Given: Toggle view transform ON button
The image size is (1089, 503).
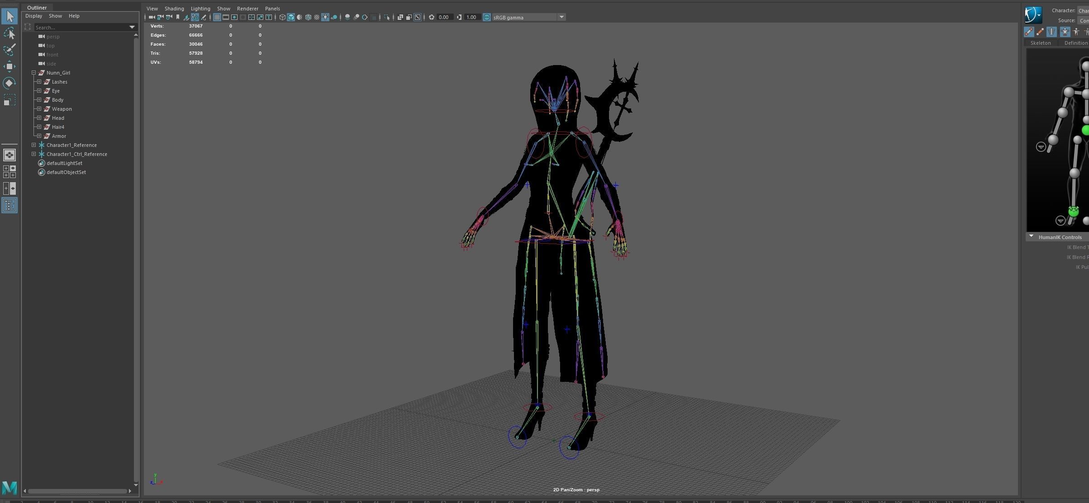Looking at the screenshot, I should pos(487,17).
